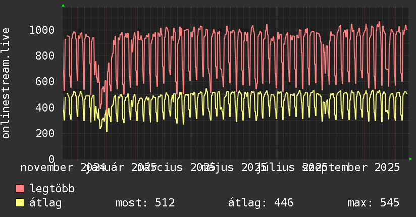Click the green arrow atop the y-axis
This screenshot has height=217, width=416.
(63, 6)
